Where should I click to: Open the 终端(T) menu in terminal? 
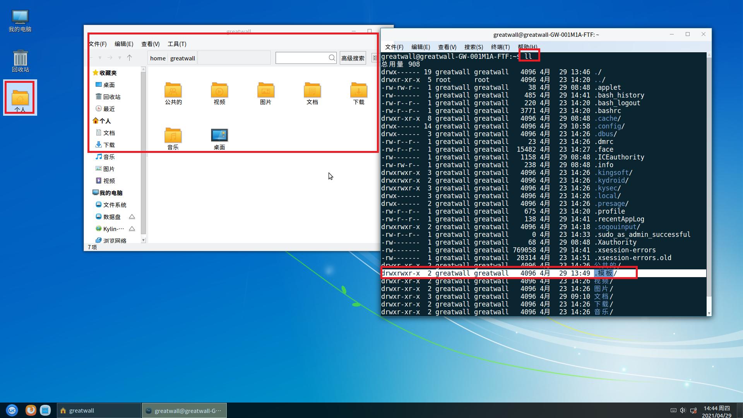coord(500,47)
